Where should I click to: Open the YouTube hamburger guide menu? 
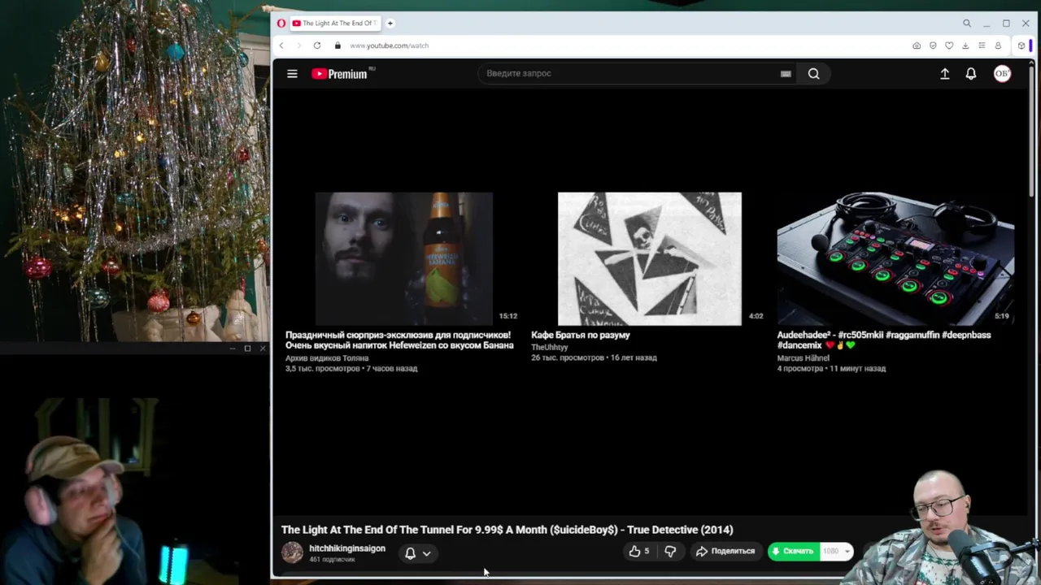point(292,74)
